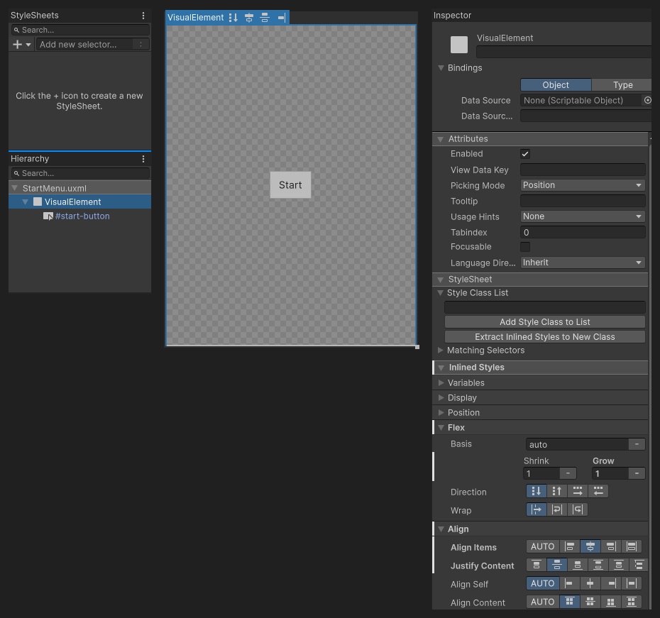Open the dropdown arrow next to the plus icon

(x=28, y=44)
